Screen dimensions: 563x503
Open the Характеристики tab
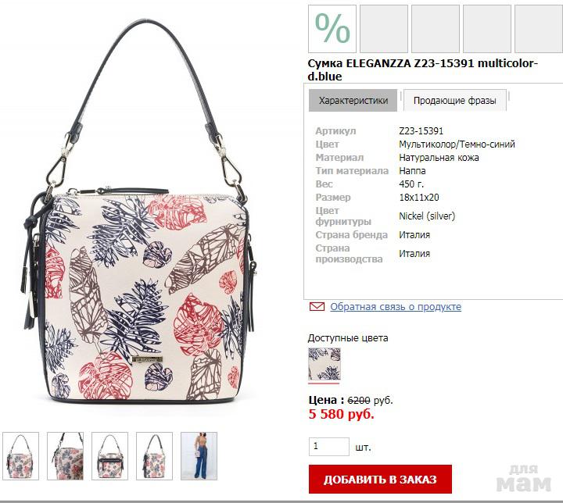353,101
